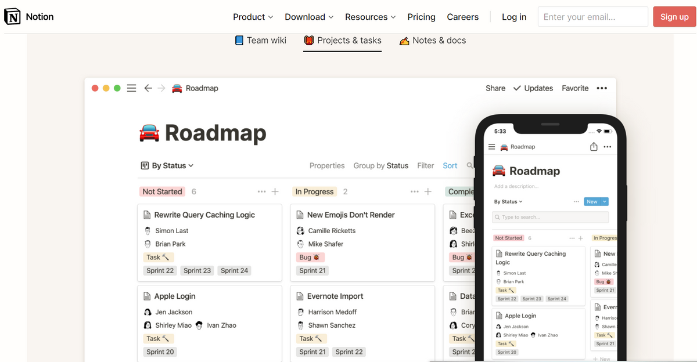This screenshot has width=697, height=362.
Task: Click the Properties option
Action: (327, 165)
